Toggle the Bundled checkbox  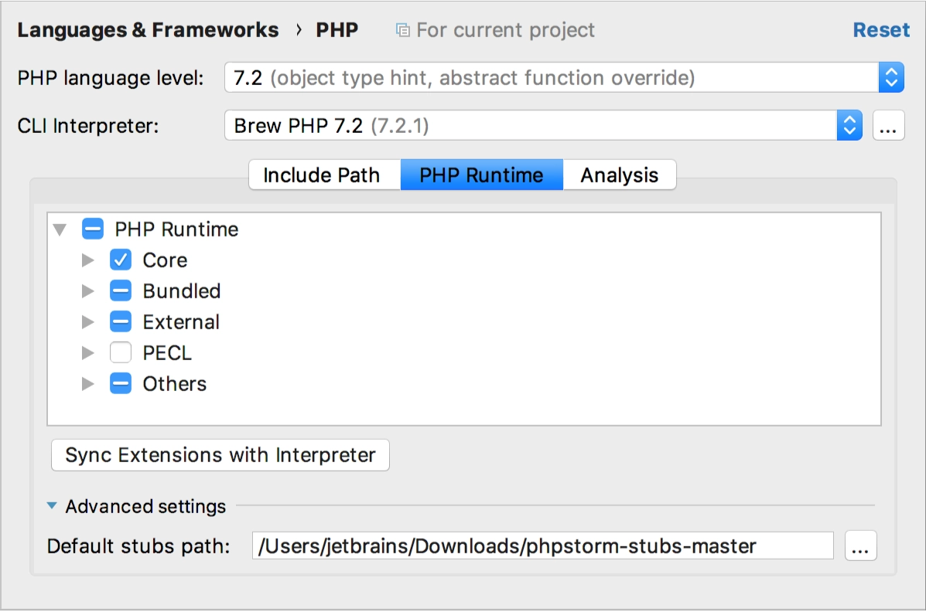tap(121, 291)
